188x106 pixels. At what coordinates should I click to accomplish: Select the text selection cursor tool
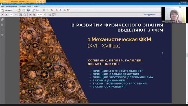(21, 15)
